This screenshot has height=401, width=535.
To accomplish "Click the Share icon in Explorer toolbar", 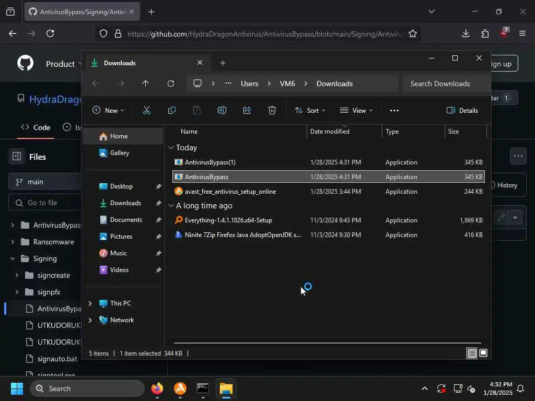I will pyautogui.click(x=247, y=110).
